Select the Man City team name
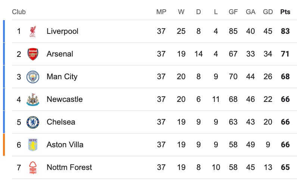Viewport: 297px width, 180px height. pos(62,77)
